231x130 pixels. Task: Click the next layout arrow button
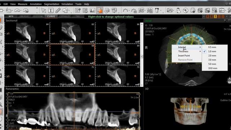pyautogui.click(x=227, y=17)
